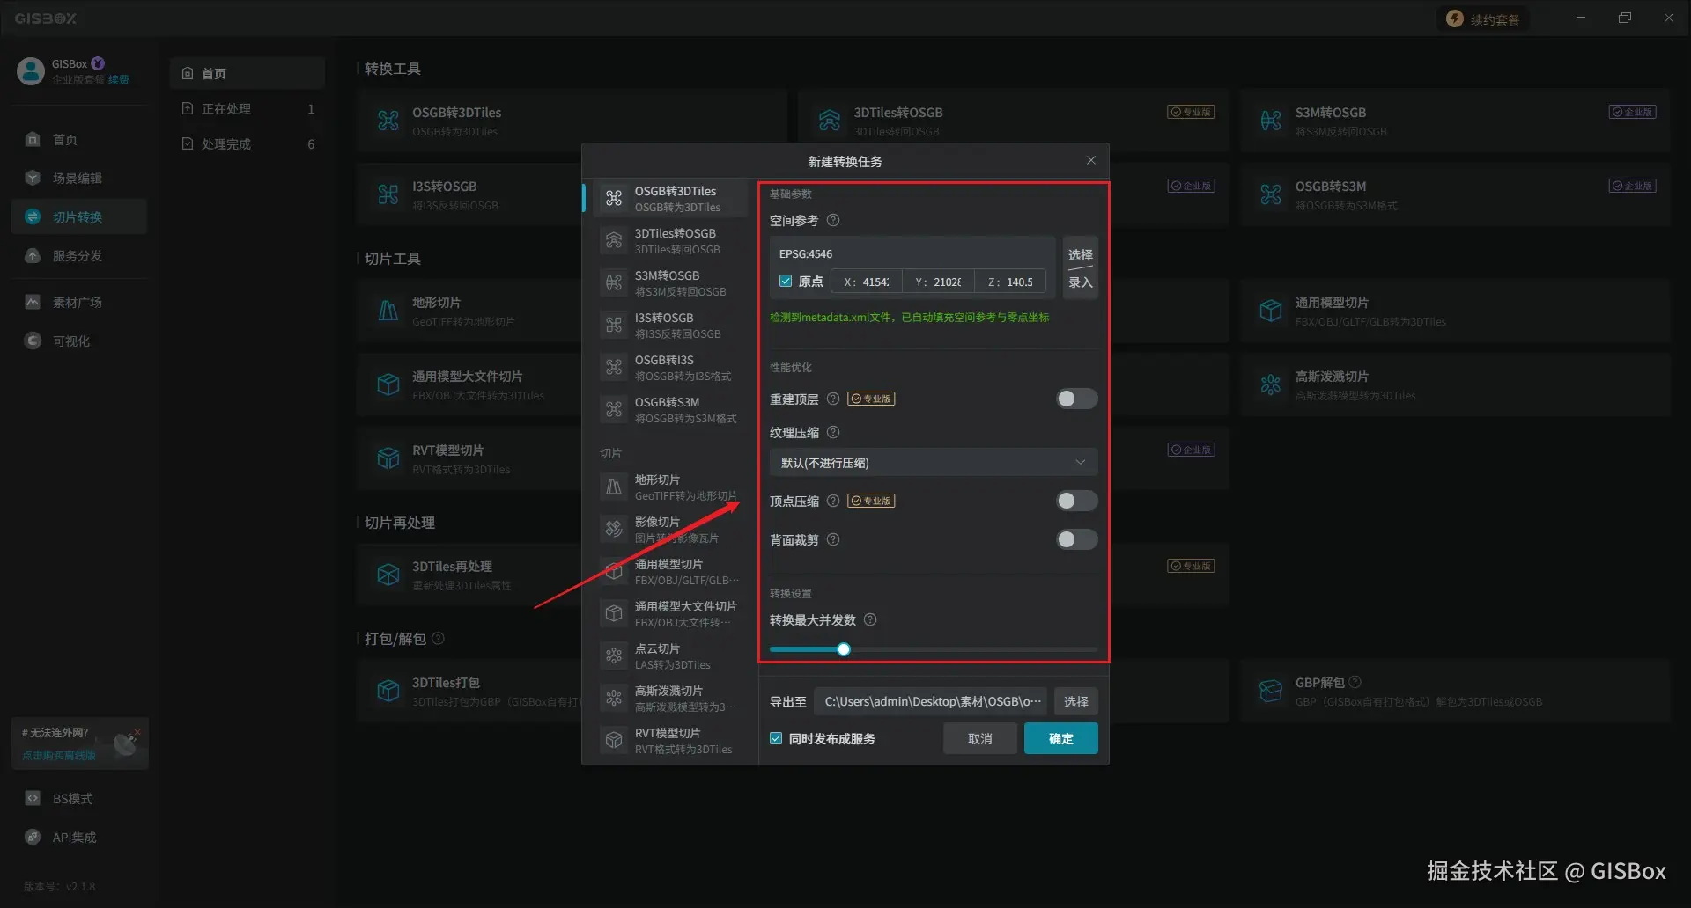This screenshot has width=1691, height=908.
Task: Click the 通用模型大文件切片 icon in dialog list
Action: pyautogui.click(x=614, y=614)
